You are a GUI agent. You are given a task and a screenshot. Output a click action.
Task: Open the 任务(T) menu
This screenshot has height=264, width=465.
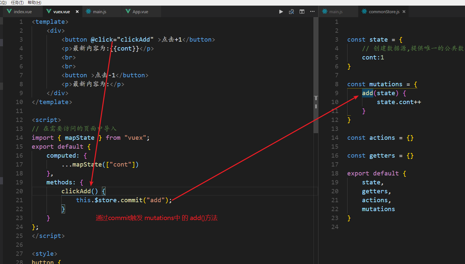pyautogui.click(x=17, y=2)
